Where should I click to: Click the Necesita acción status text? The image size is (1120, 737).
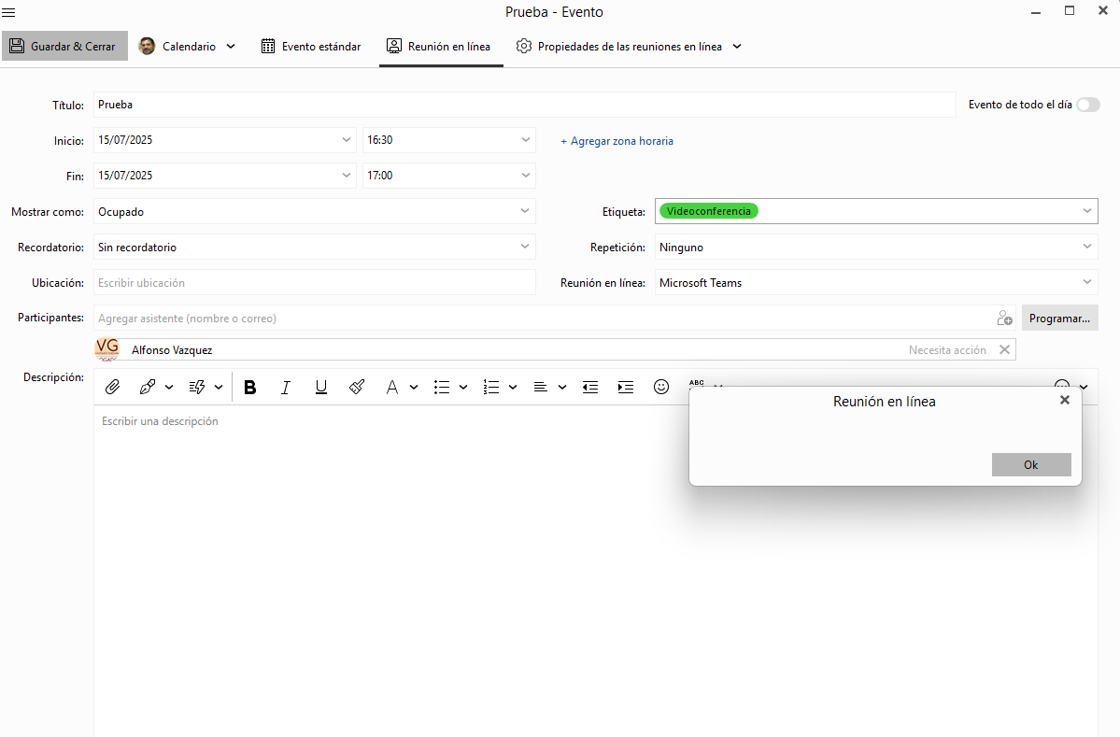[x=947, y=350]
